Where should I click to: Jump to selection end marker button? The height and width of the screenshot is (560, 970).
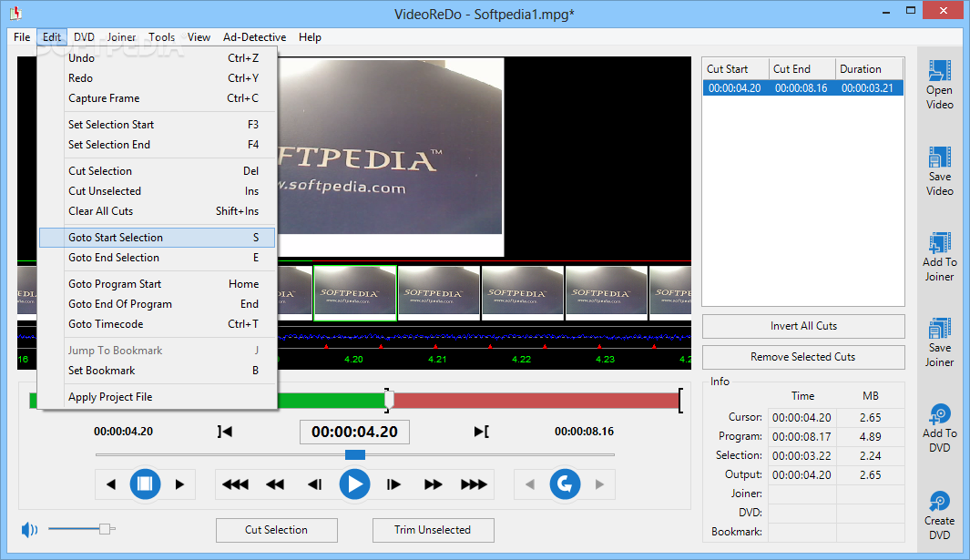tap(481, 432)
